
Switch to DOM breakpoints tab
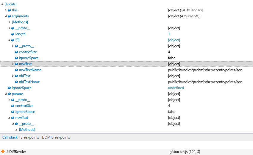(56, 137)
